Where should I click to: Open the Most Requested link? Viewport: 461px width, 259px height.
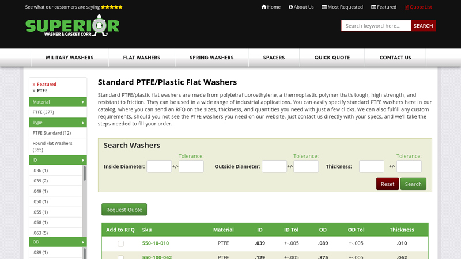[x=342, y=7]
